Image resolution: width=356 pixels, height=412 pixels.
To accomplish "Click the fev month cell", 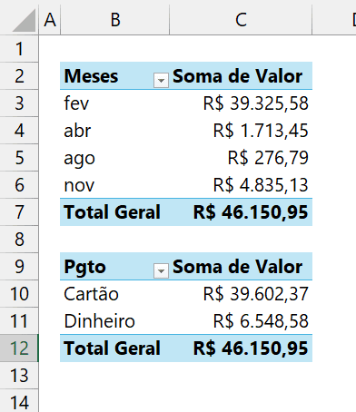I will click(114, 103).
